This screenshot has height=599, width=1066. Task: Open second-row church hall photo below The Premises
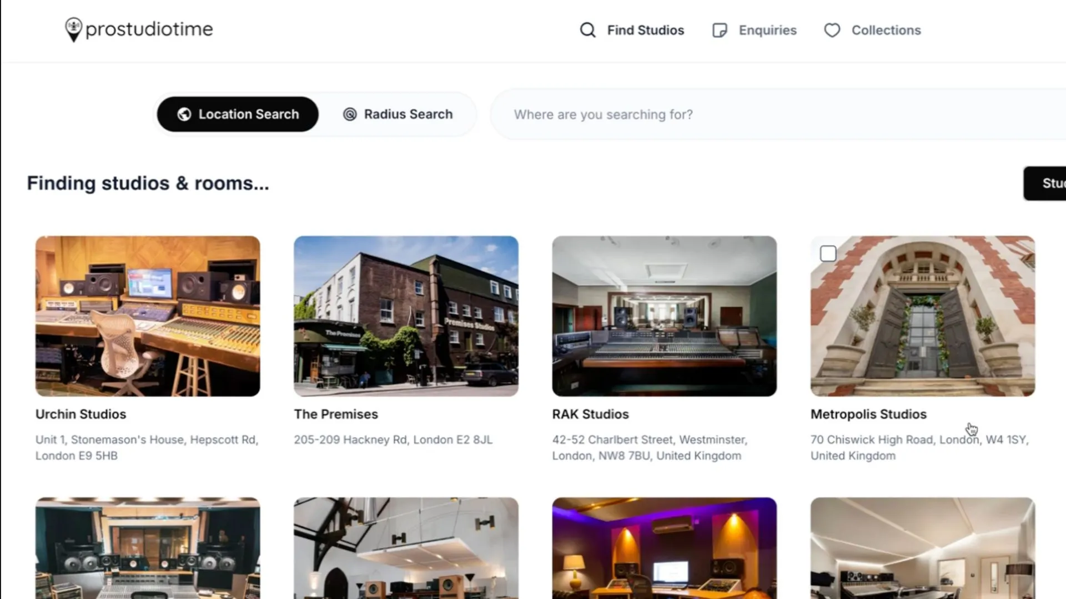click(x=406, y=548)
